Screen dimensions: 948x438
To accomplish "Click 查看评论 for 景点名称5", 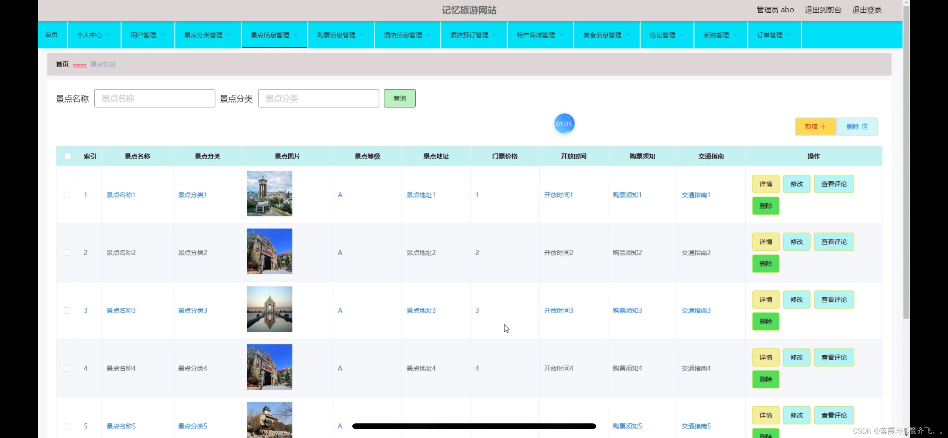I will (x=834, y=416).
